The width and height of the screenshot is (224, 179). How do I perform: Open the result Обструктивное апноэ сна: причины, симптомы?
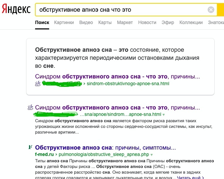coord(105,148)
